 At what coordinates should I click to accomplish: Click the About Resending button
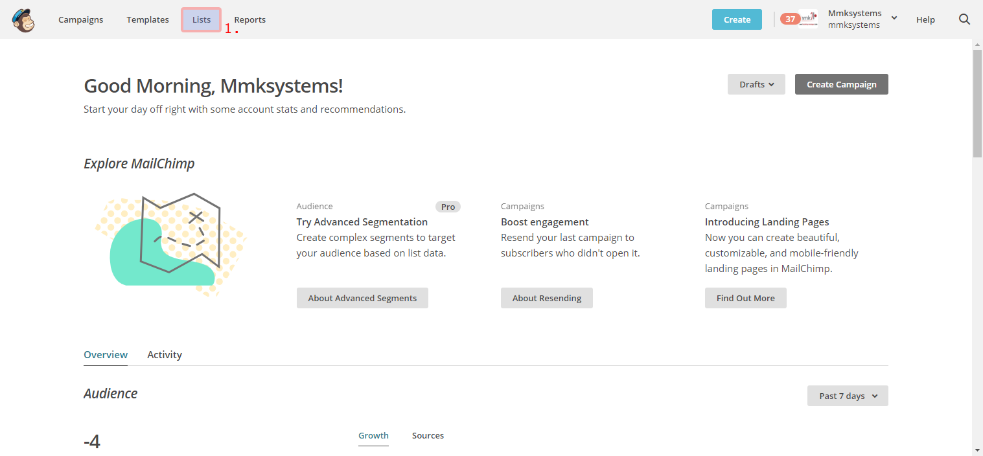click(547, 298)
